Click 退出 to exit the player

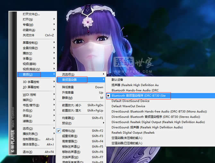[28, 152]
